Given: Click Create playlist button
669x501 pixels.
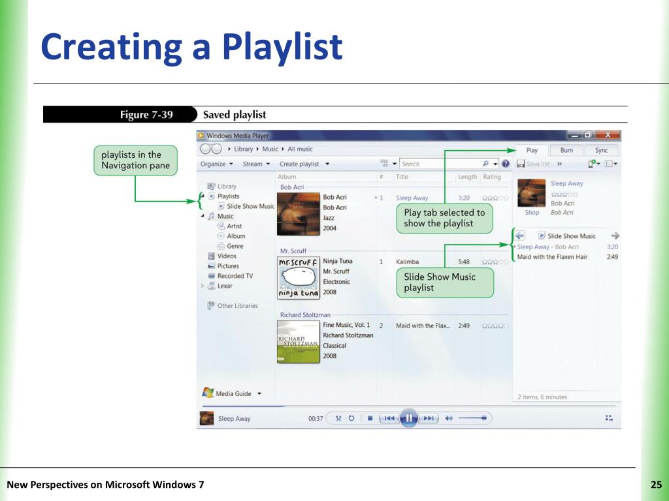Looking at the screenshot, I should click(x=299, y=164).
